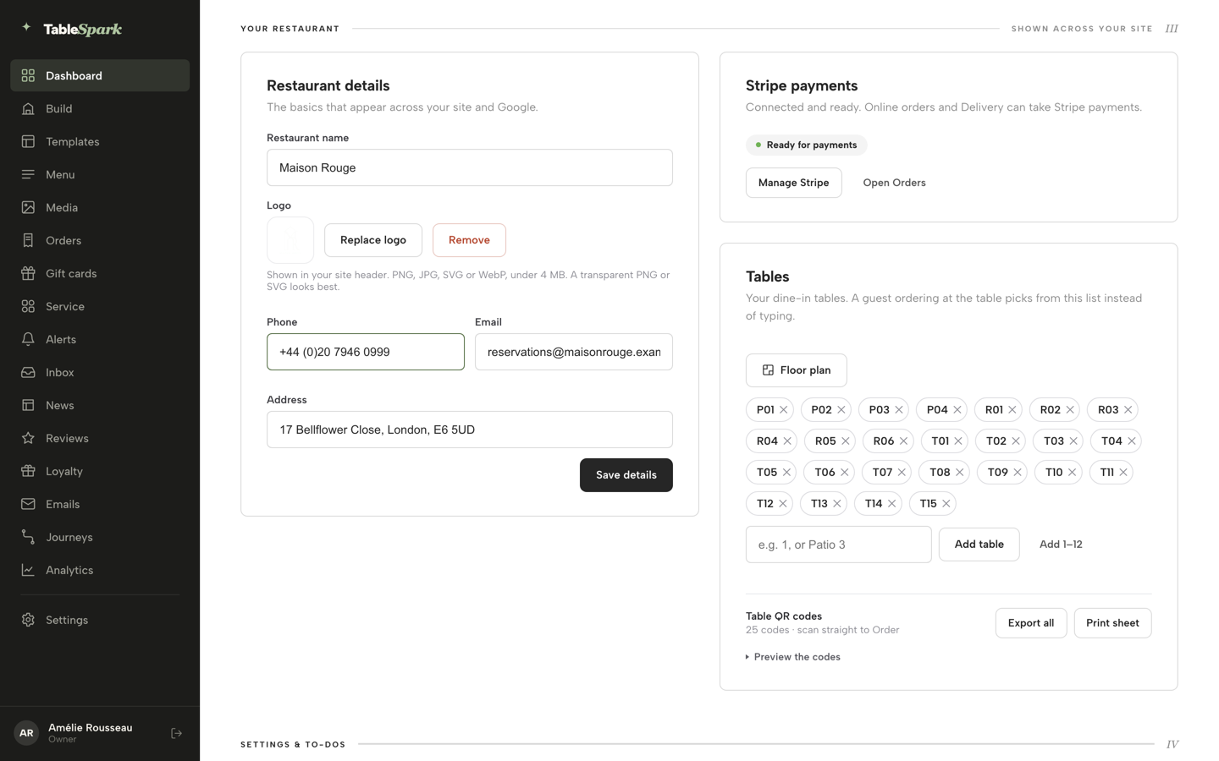The height and width of the screenshot is (761, 1219).
Task: Click the new table name input
Action: click(838, 545)
